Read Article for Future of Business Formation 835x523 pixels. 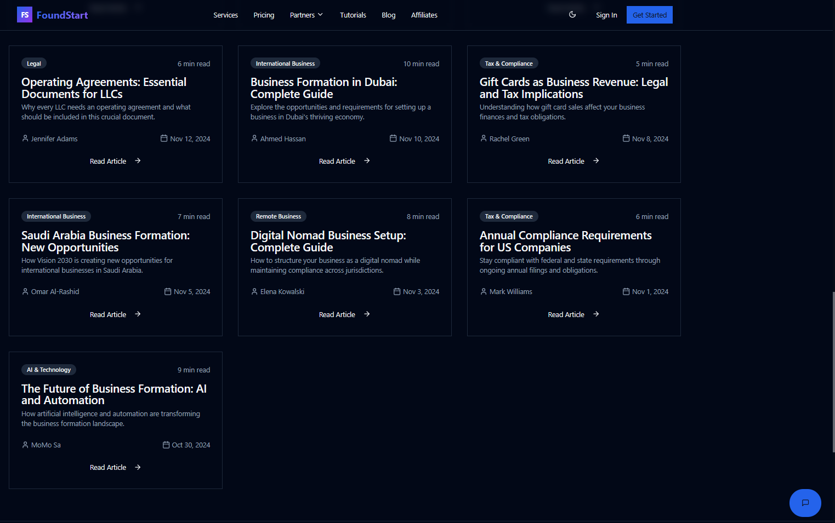[115, 468]
